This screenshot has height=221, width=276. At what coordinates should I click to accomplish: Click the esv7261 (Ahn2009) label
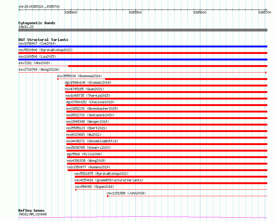[x=34, y=63]
